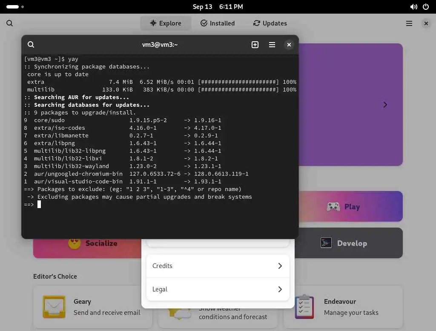Expand the Credits row
The width and height of the screenshot is (436, 331).
(x=218, y=266)
